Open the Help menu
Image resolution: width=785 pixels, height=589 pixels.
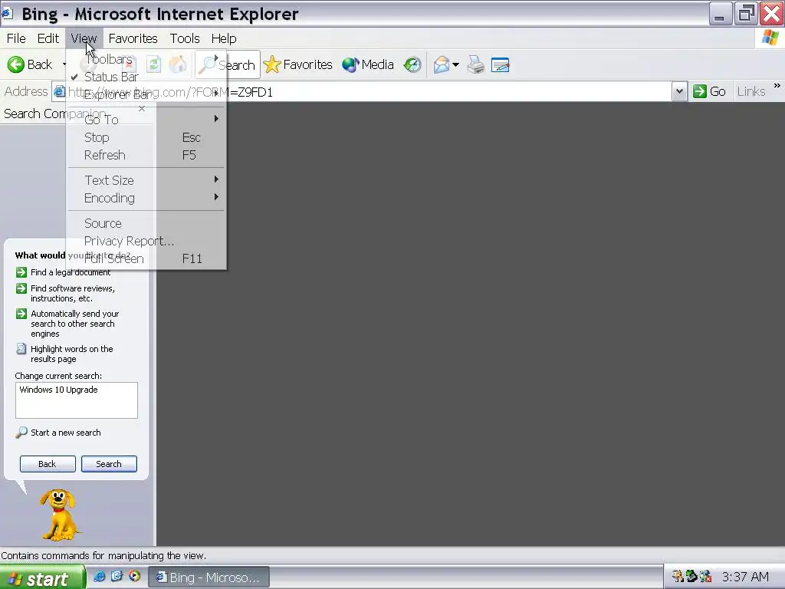[x=224, y=38]
